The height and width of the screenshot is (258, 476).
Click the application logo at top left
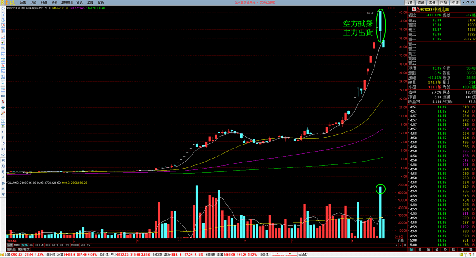pyautogui.click(x=7, y=2)
